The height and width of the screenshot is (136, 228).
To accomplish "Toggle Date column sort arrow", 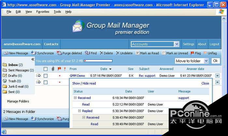I will click(x=110, y=69).
